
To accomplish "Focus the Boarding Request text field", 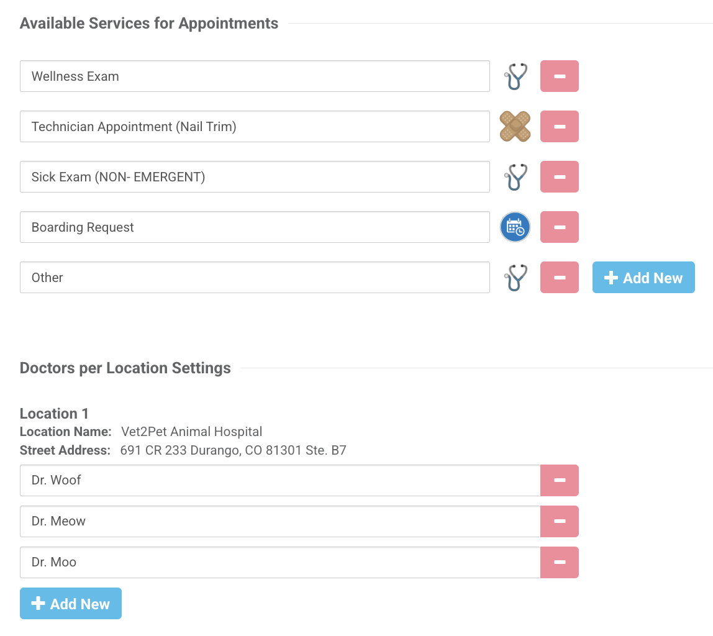I will (x=255, y=227).
